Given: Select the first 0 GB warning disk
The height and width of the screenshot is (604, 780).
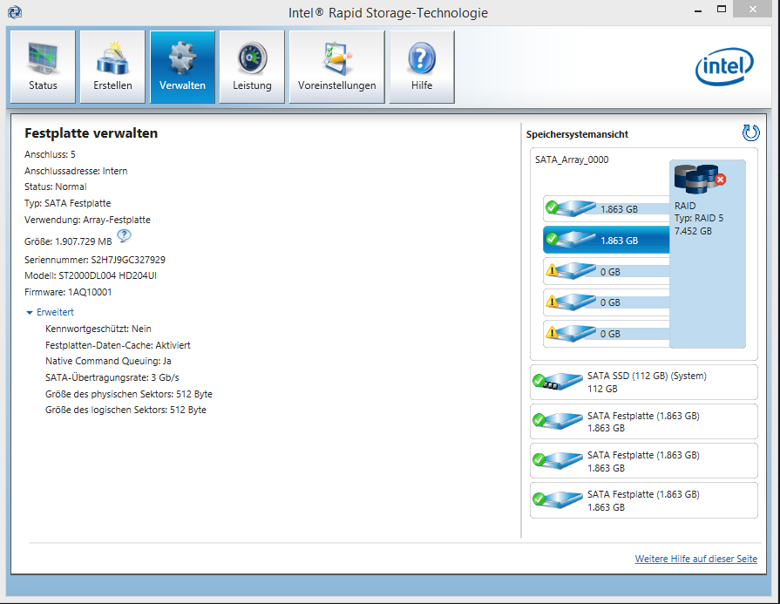Looking at the screenshot, I should 606,271.
